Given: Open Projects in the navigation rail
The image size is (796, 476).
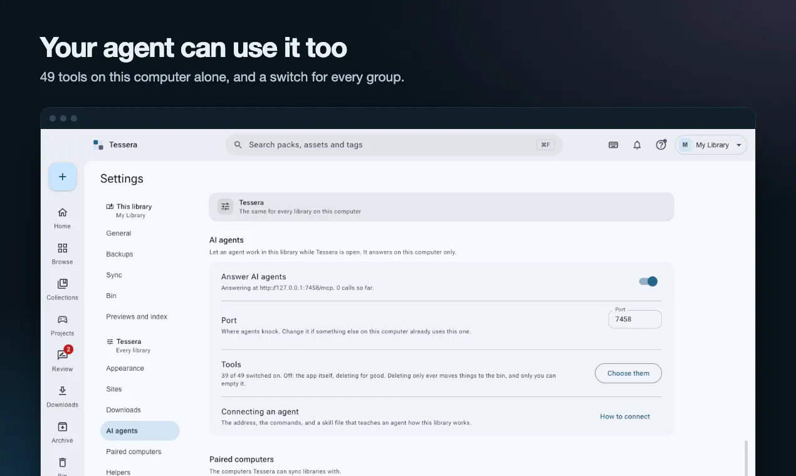Looking at the screenshot, I should [x=63, y=325].
